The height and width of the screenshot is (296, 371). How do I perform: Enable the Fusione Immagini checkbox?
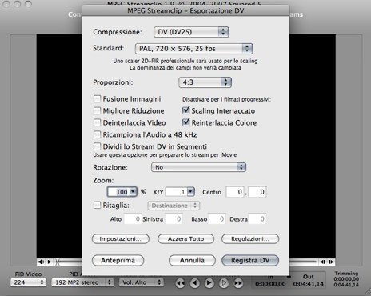pos(97,99)
